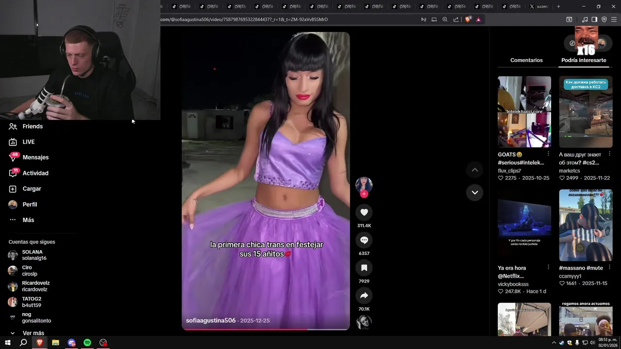Image resolution: width=621 pixels, height=349 pixels.
Task: Open comments via the speech bubble icon
Action: click(x=364, y=240)
